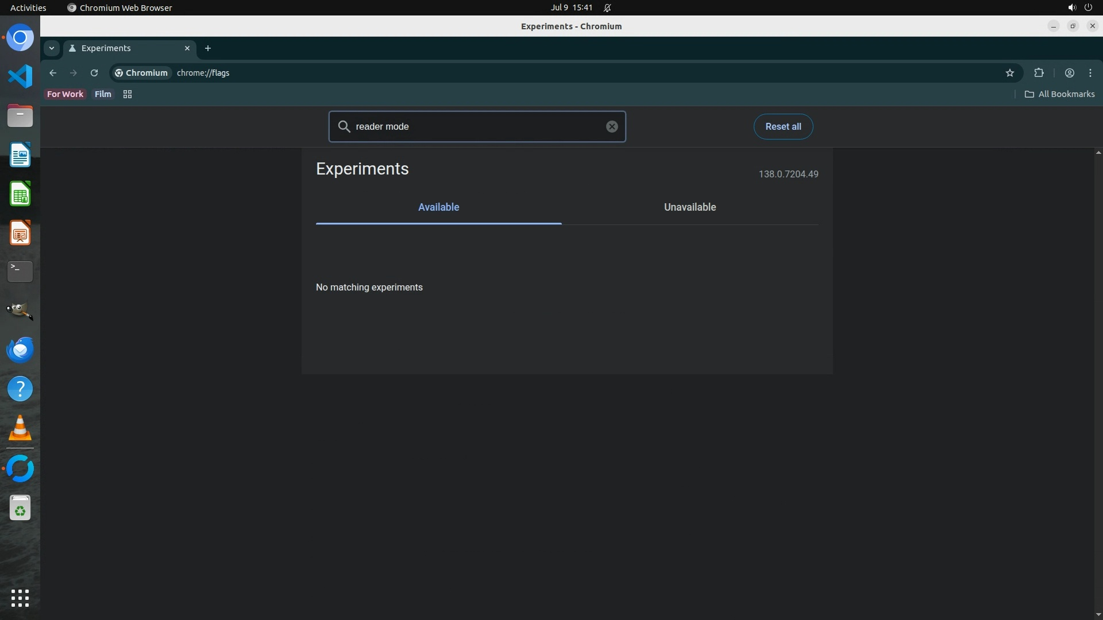
Task: Open the profile avatar menu
Action: point(1069,73)
